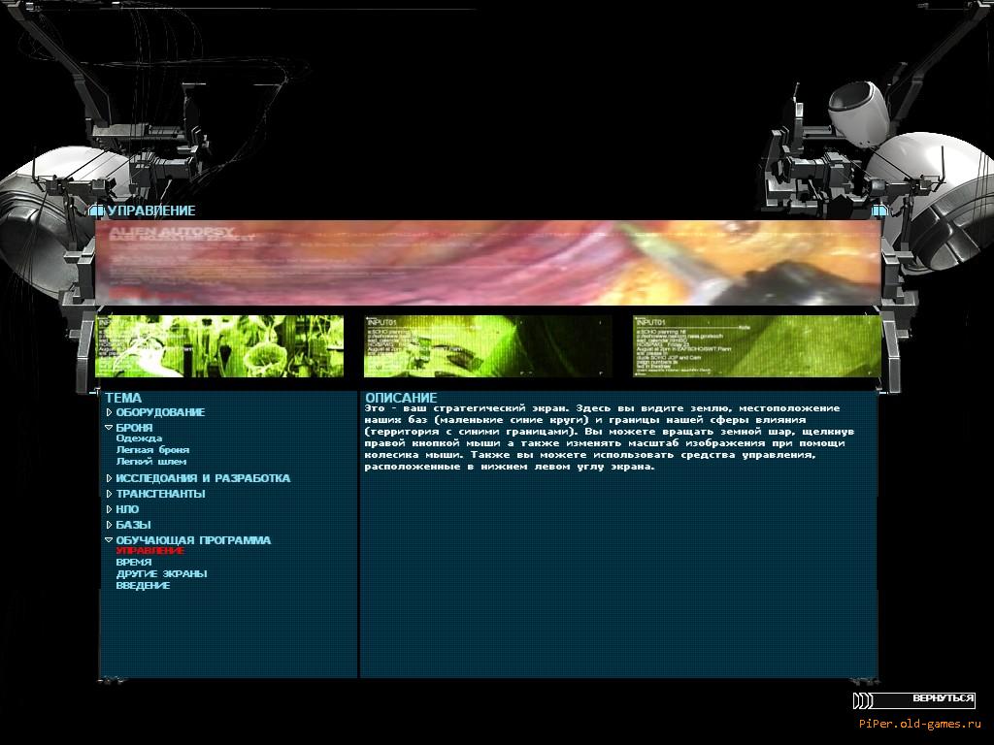Select the Легкая броня entry
The image size is (994, 745).
152,450
